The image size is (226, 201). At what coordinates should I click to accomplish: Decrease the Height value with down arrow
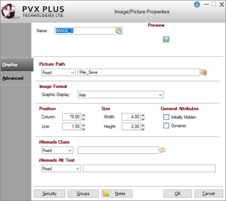coord(143,128)
